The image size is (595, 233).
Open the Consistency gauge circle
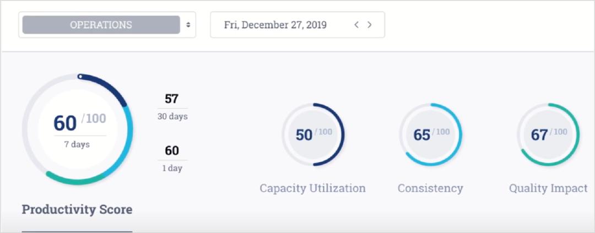tap(431, 134)
